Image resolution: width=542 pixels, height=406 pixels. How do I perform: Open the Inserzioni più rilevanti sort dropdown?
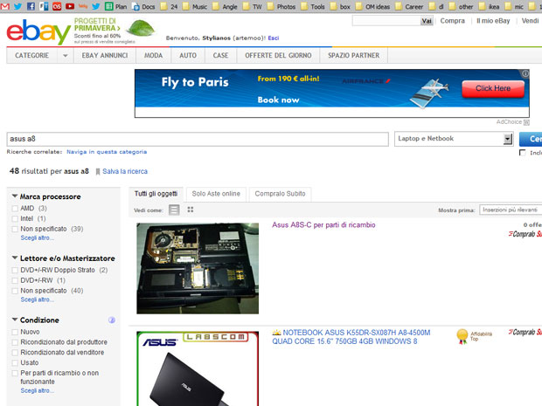[511, 210]
